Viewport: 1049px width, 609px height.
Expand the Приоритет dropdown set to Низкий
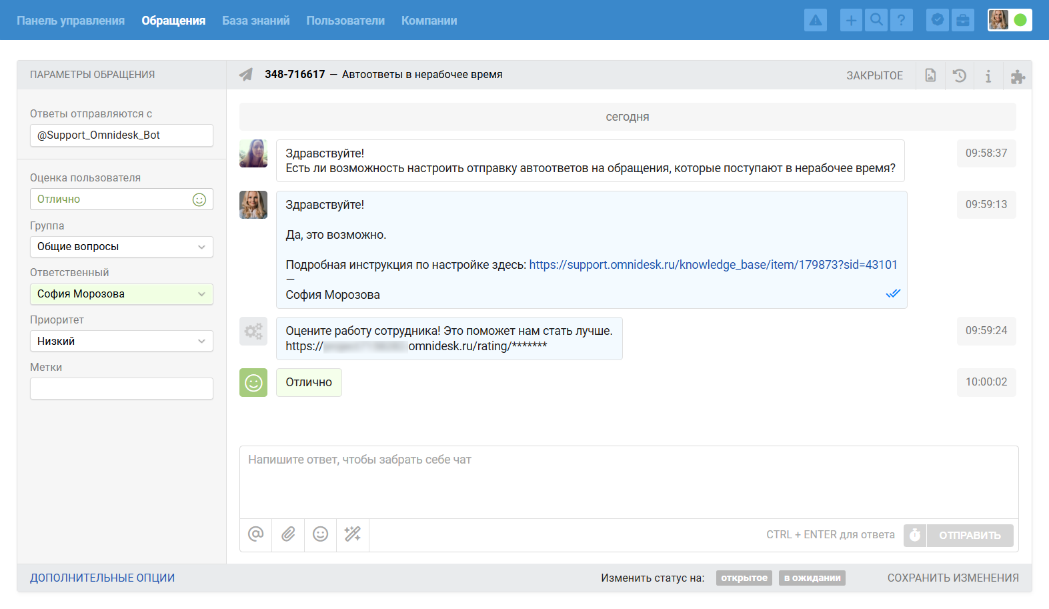pyautogui.click(x=121, y=342)
